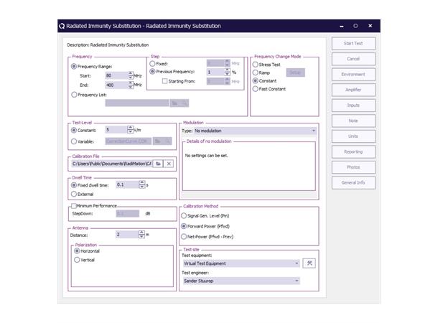This screenshot has height=323, width=438.
Task: Click the folder icon beside the Frequency List field
Action: pos(174,103)
